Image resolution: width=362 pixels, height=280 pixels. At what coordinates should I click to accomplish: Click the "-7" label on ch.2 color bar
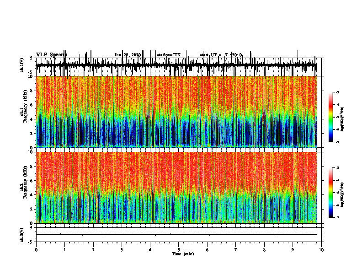337,218
